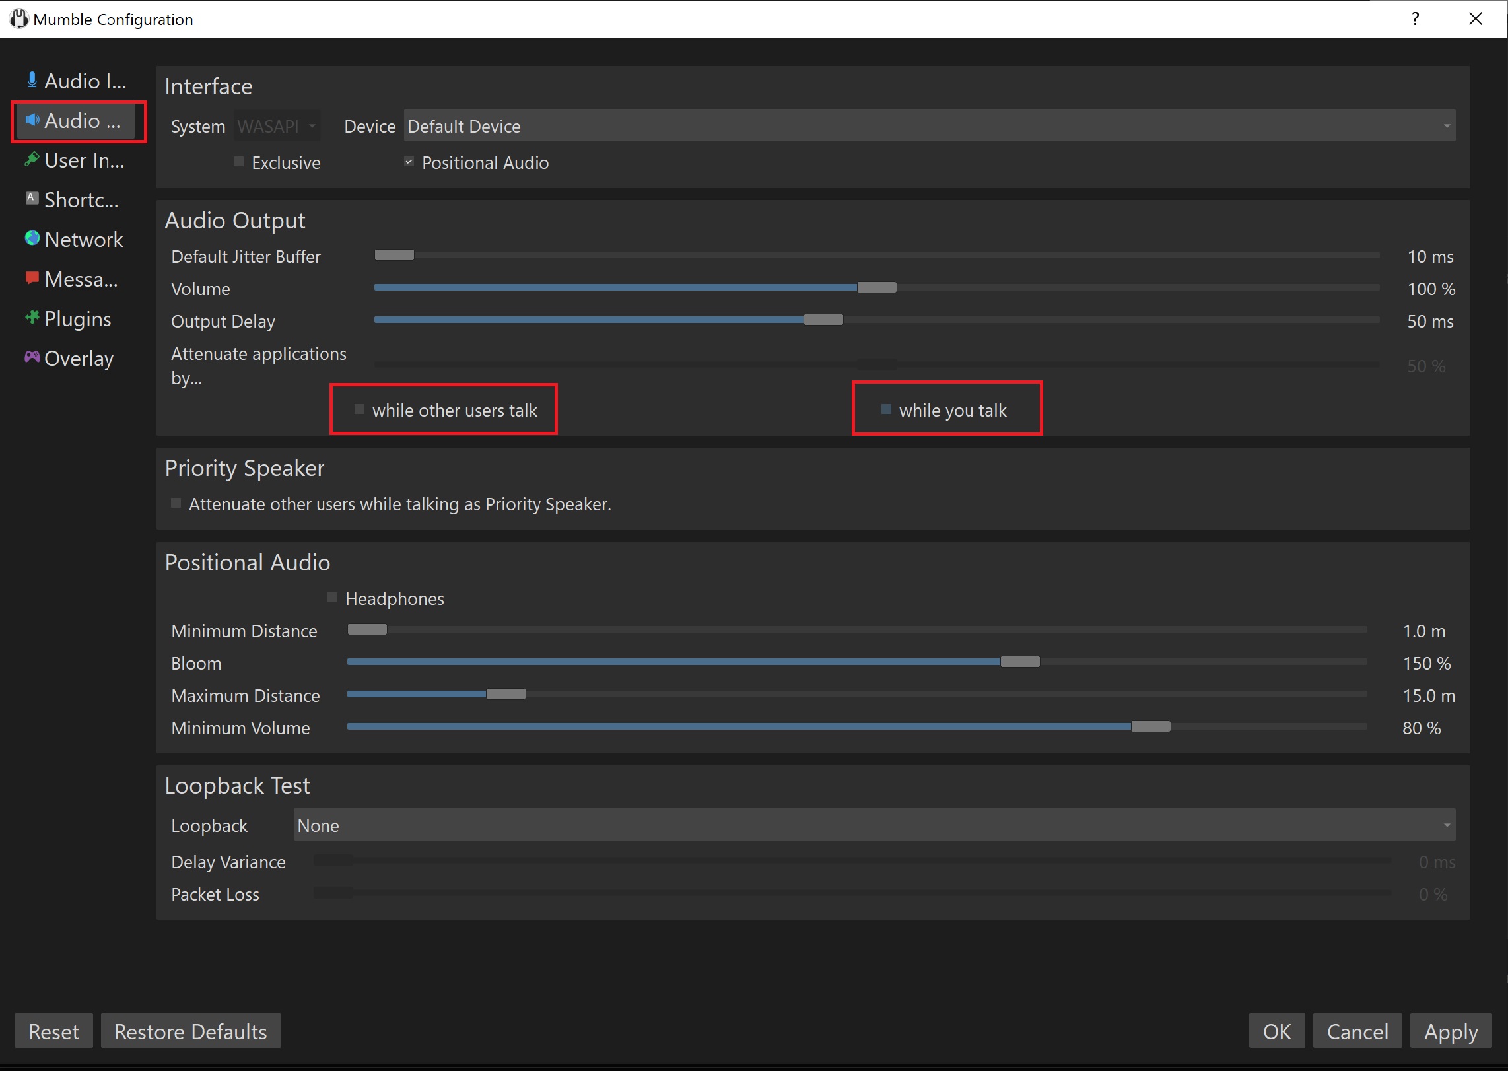Open the Device dropdown list
Viewport: 1508px width, 1071px height.
[930, 125]
